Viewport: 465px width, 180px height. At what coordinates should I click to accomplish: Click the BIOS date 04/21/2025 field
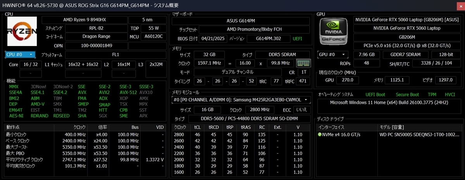pos(213,38)
